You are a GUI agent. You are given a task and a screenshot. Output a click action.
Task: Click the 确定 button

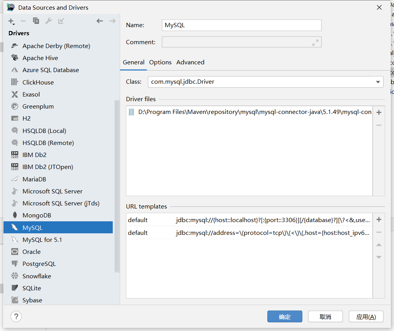(285, 317)
